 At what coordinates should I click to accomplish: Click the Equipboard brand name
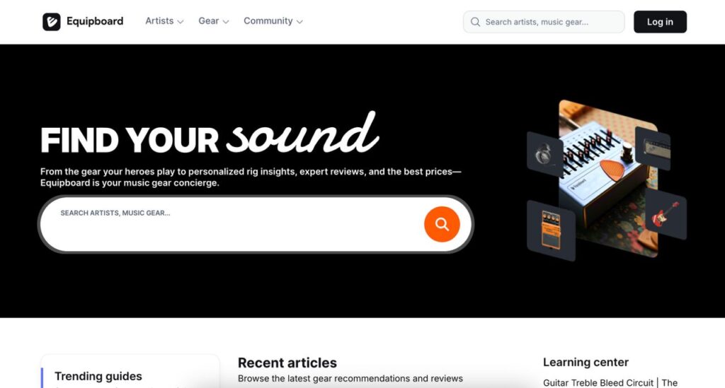pos(95,21)
